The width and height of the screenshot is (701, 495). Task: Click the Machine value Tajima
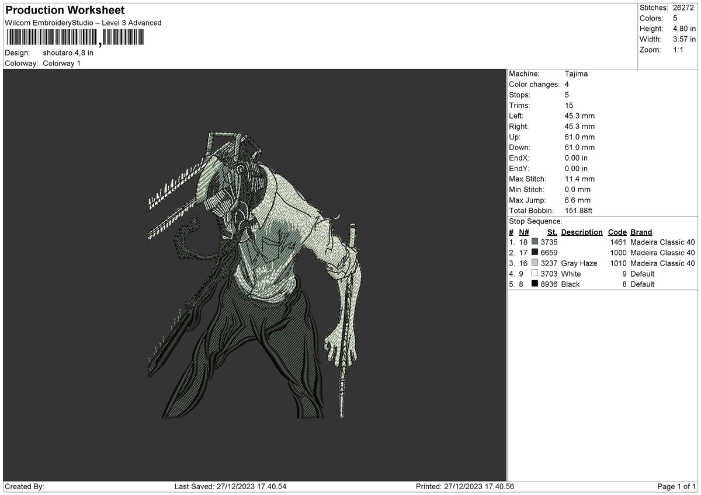pyautogui.click(x=577, y=74)
